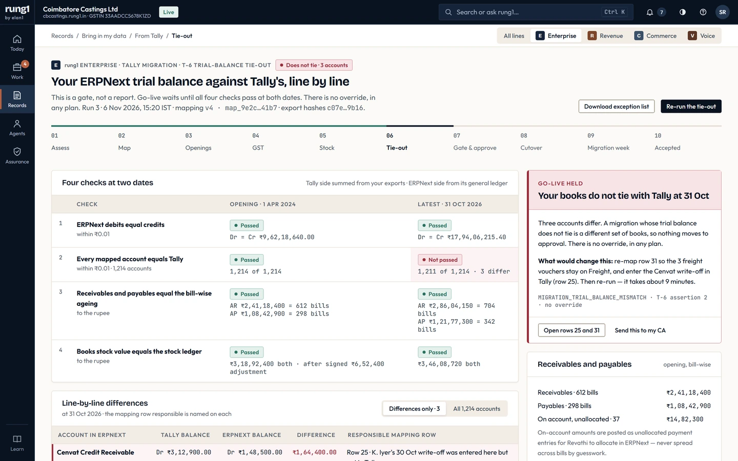738x461 pixels.
Task: Click the Commerce C badge icon
Action: click(x=639, y=36)
